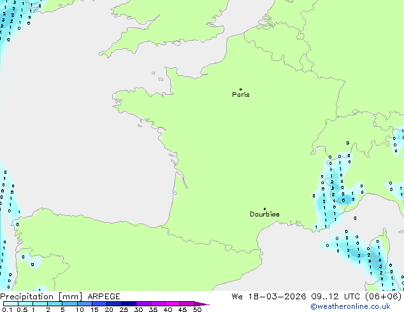Image resolution: width=404 pixels, height=312 pixels.
Task: Pick the 1–2 mm legend swatch
Action: (x=40, y=304)
